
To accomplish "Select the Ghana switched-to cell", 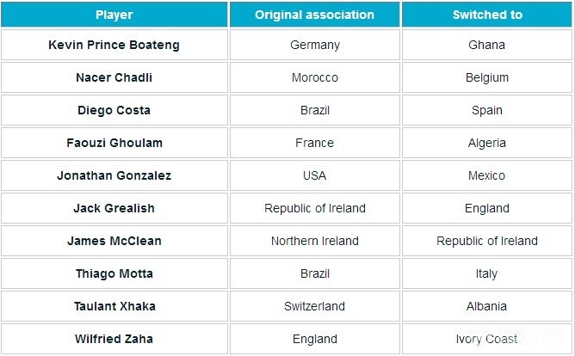I will 487,45.
